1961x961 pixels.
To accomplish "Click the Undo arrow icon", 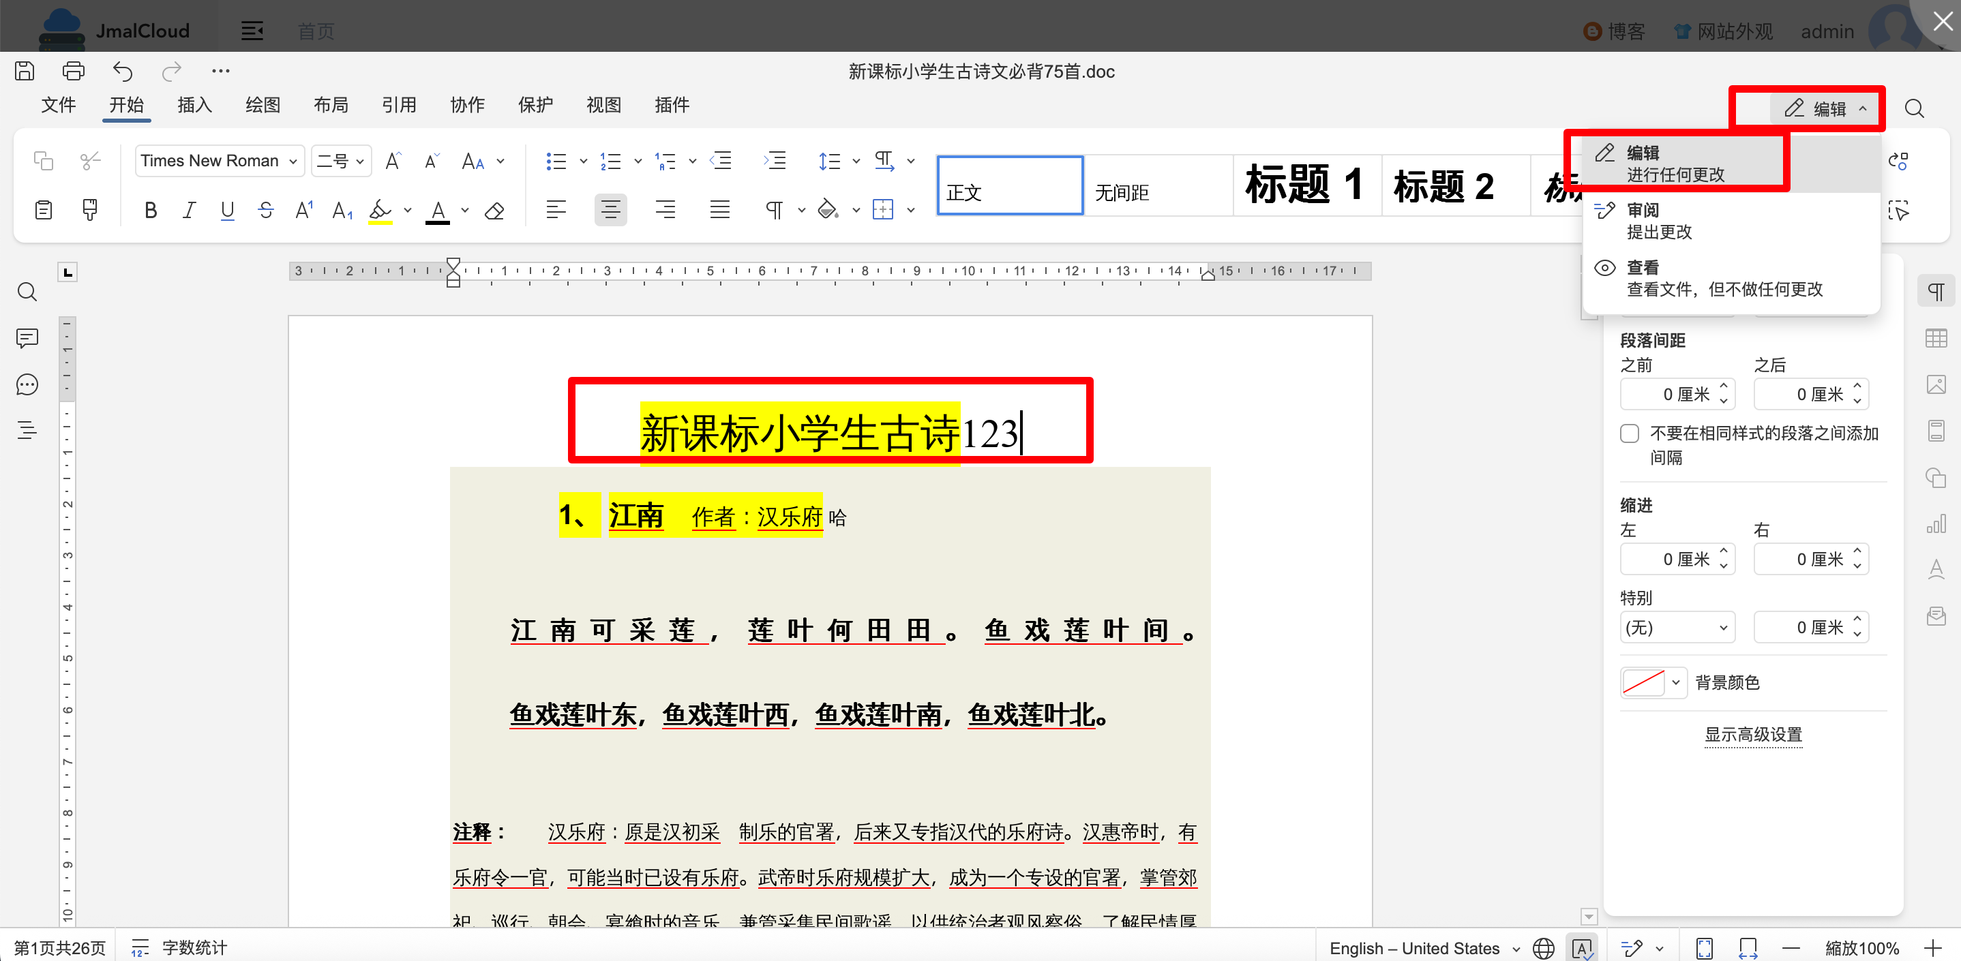I will tap(122, 71).
